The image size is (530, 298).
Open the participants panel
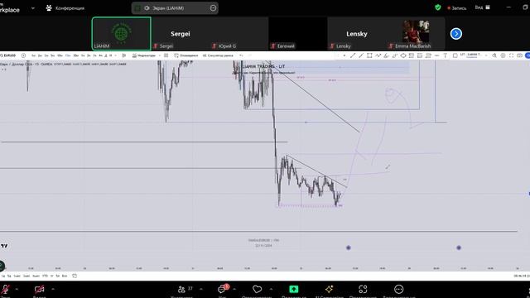click(181, 290)
